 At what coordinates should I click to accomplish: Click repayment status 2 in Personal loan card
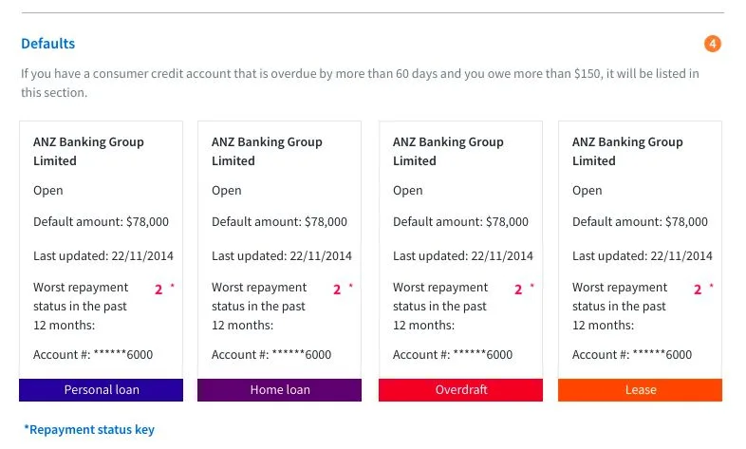(x=159, y=290)
